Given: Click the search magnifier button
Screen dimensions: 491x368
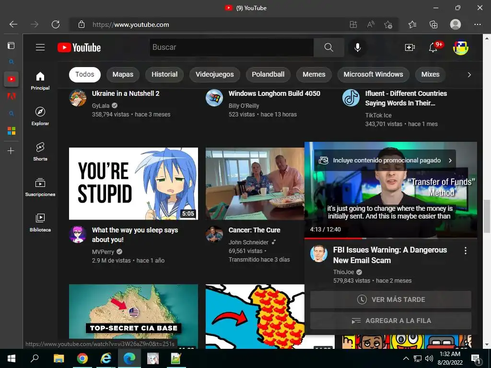Looking at the screenshot, I should coord(329,47).
